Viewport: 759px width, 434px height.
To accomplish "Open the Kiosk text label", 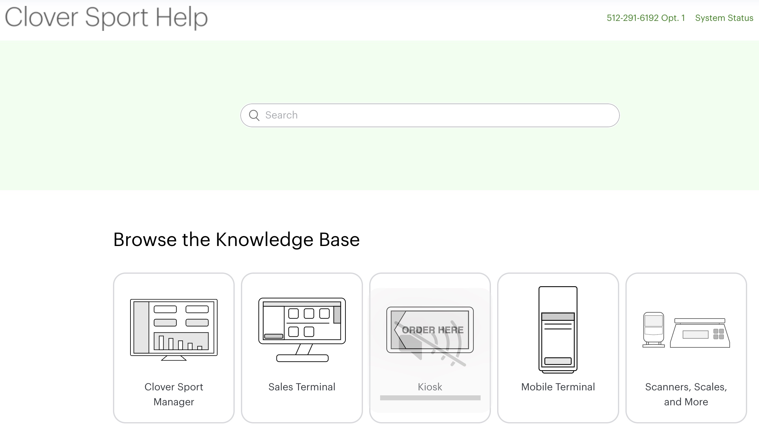I will (430, 387).
